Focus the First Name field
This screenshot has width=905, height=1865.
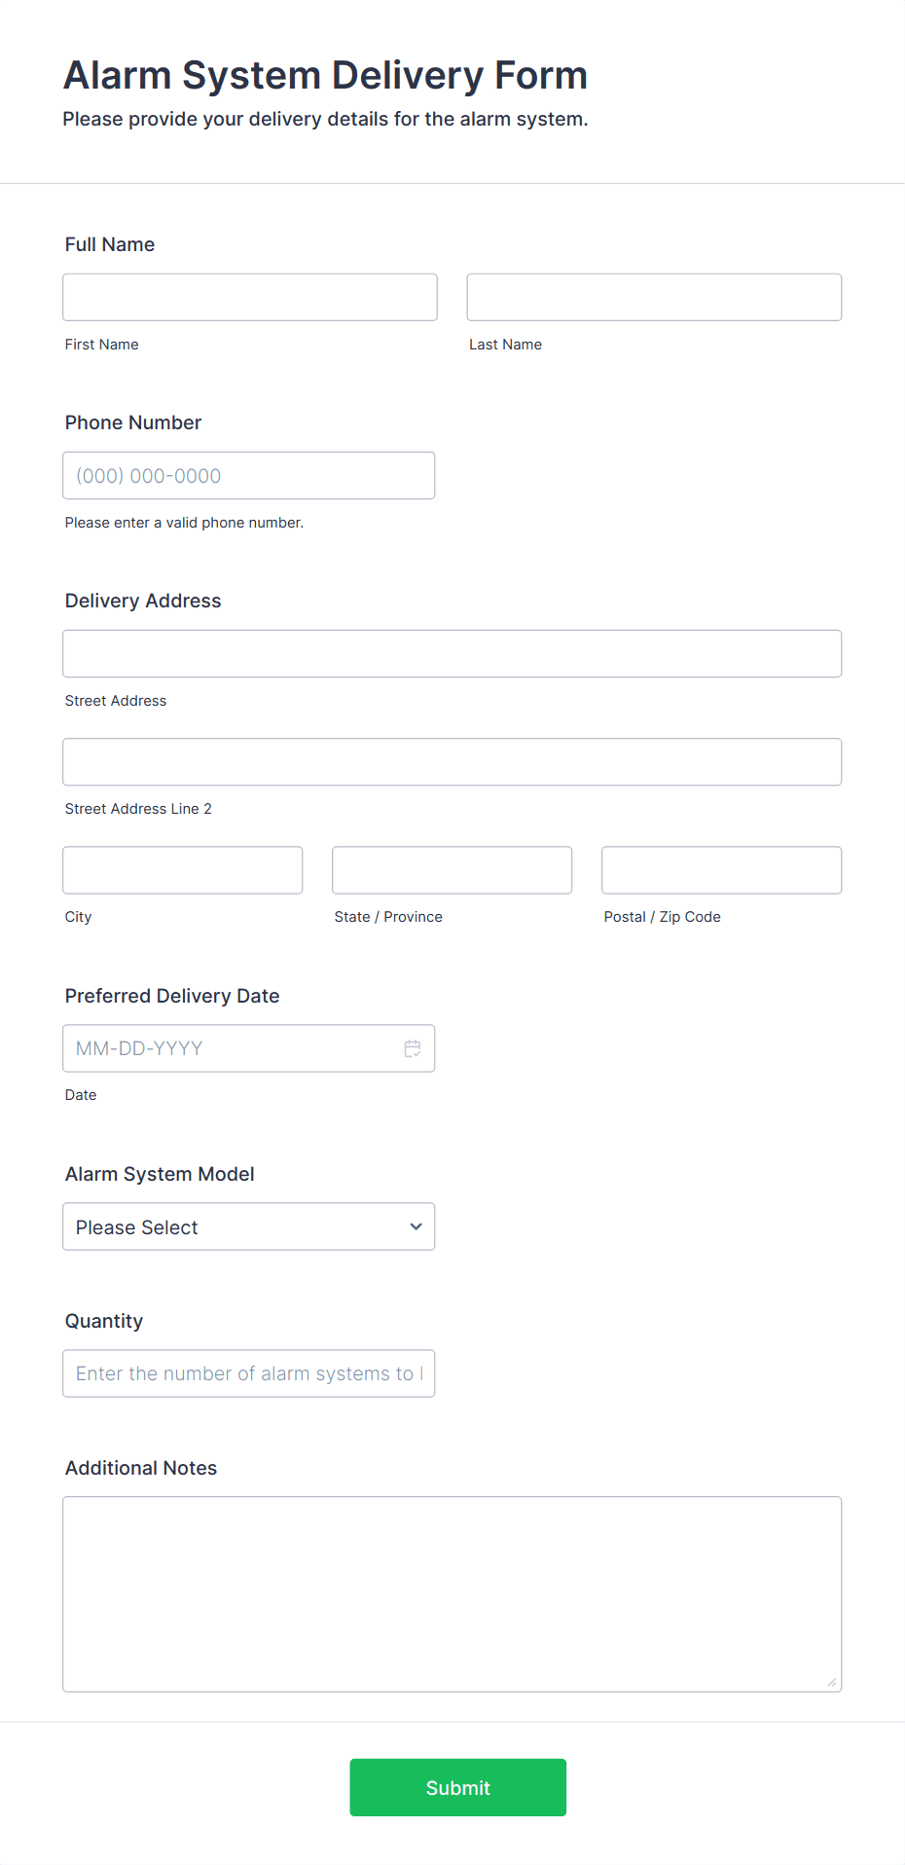click(x=250, y=297)
